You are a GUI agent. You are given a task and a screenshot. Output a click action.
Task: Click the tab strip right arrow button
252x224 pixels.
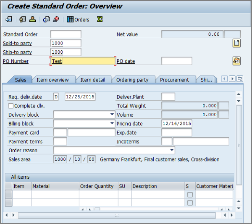coord(232,79)
